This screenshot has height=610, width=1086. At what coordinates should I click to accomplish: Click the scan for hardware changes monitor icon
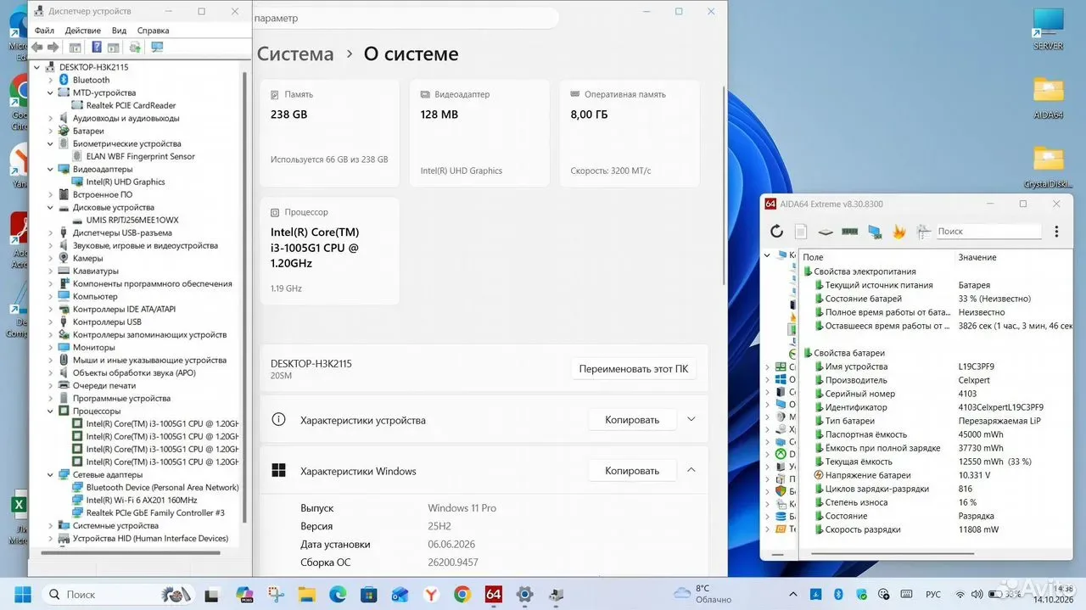tap(157, 47)
